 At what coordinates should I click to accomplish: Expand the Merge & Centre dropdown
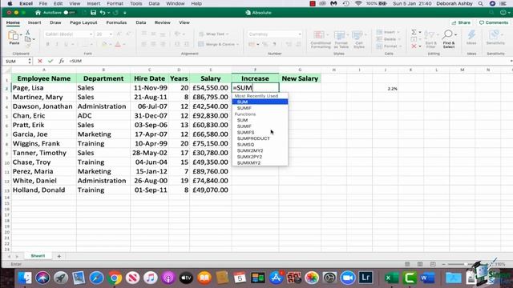(x=238, y=45)
